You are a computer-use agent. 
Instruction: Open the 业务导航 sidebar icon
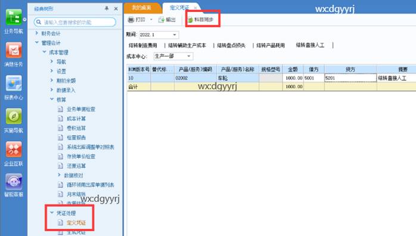[x=13, y=17]
